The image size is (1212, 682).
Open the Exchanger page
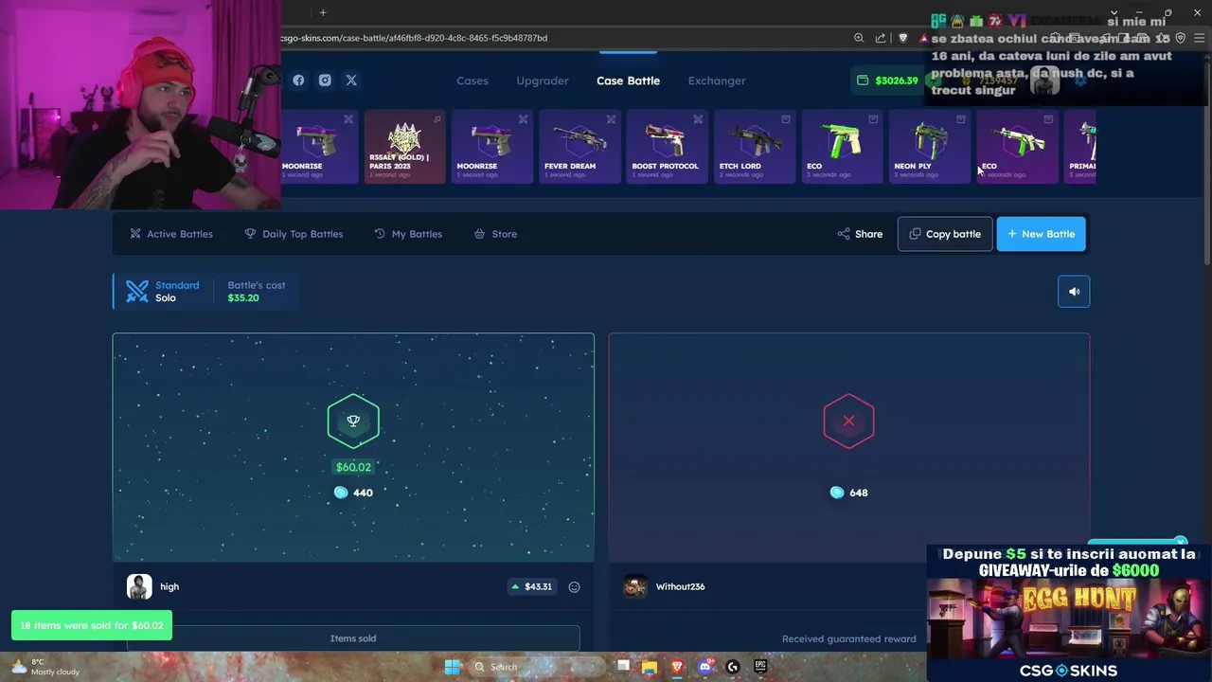click(x=717, y=81)
